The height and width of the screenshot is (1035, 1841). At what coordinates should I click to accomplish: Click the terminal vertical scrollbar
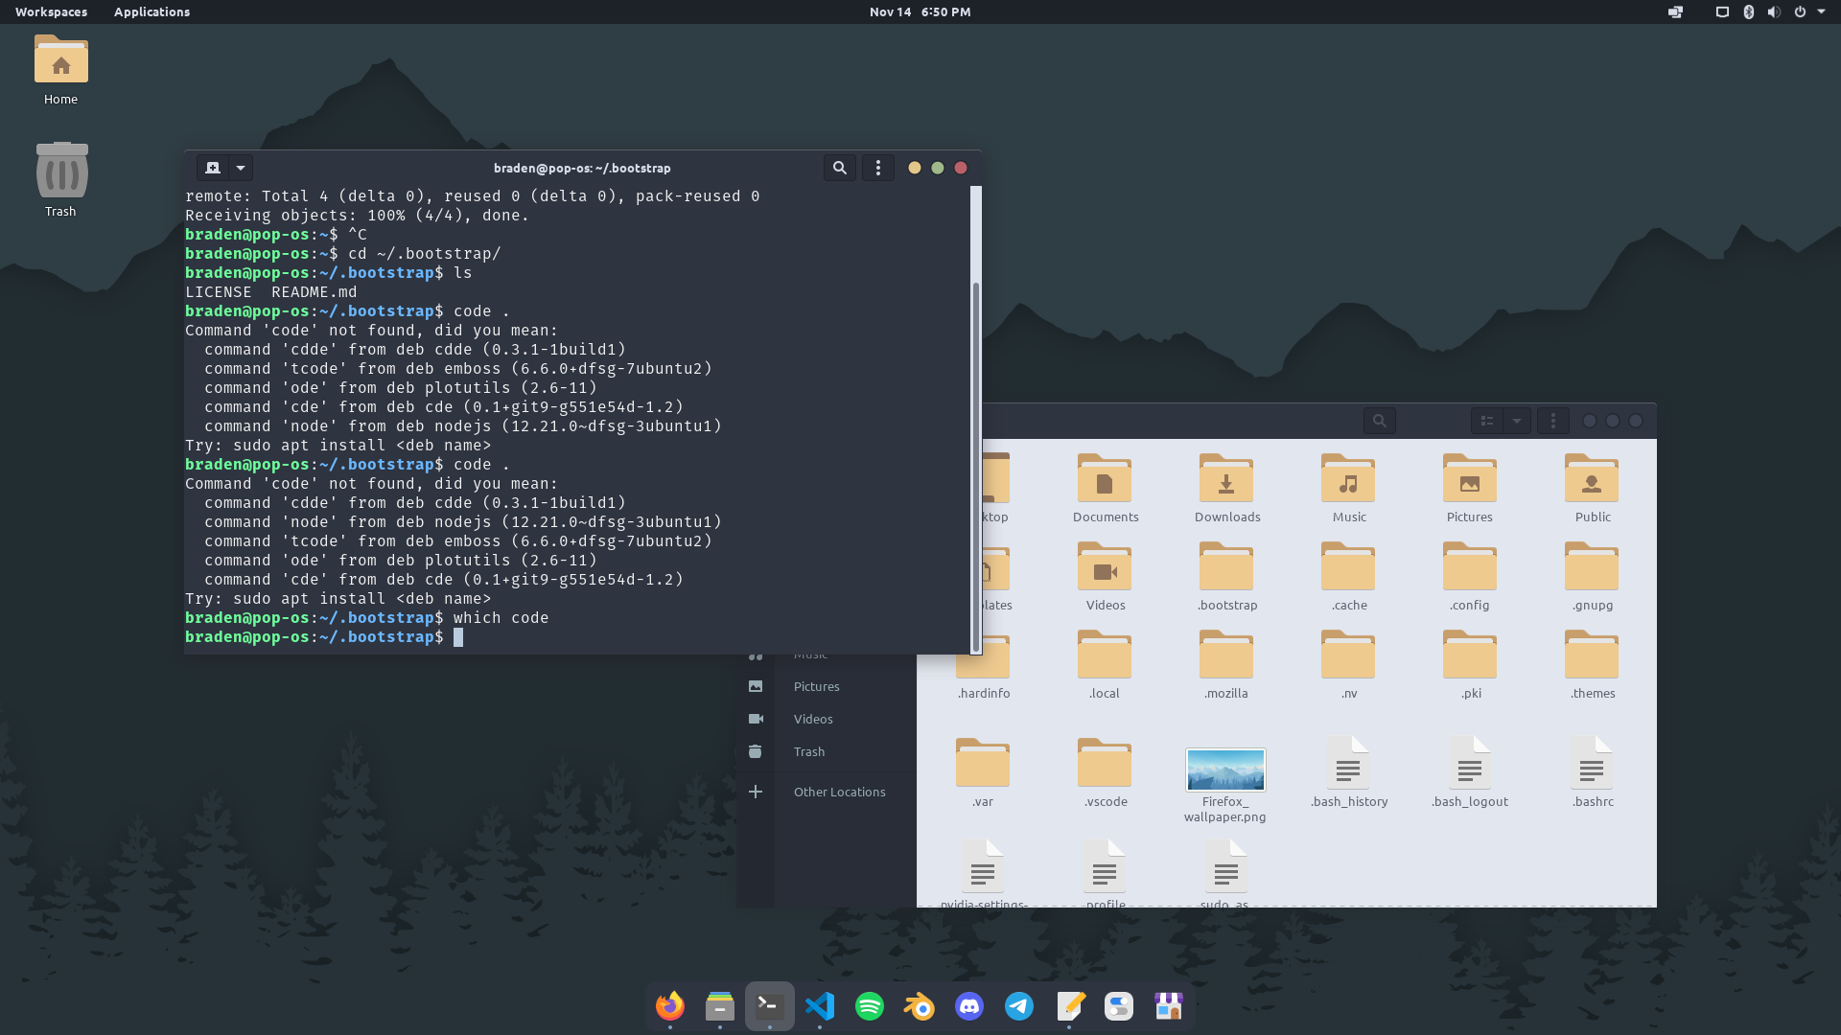click(x=976, y=460)
